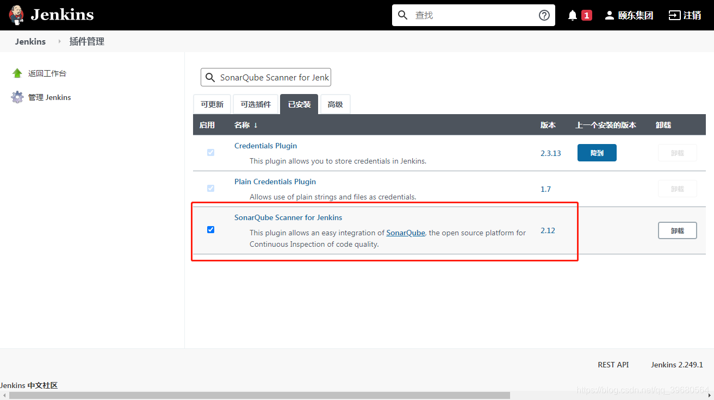Click the plugin filter magnifier icon
This screenshot has height=400, width=714.
210,78
